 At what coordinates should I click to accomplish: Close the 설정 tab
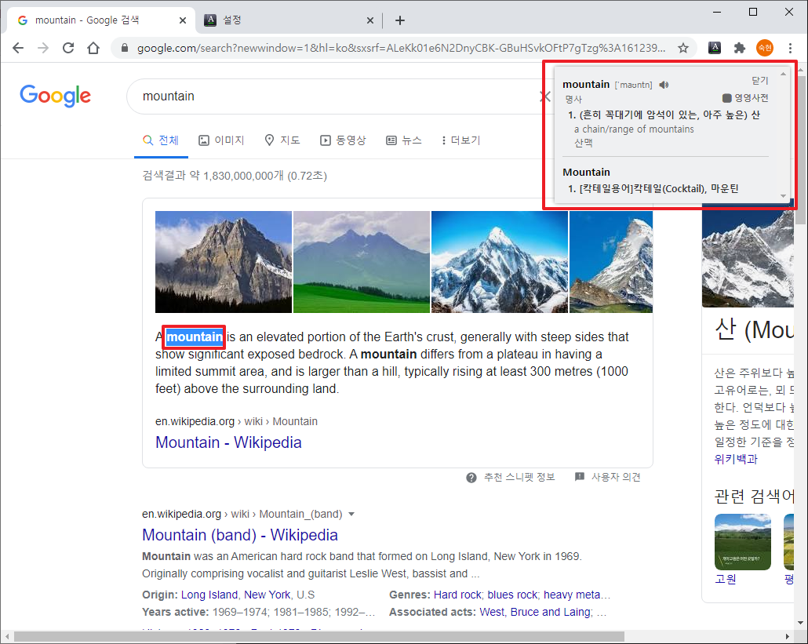coord(370,20)
